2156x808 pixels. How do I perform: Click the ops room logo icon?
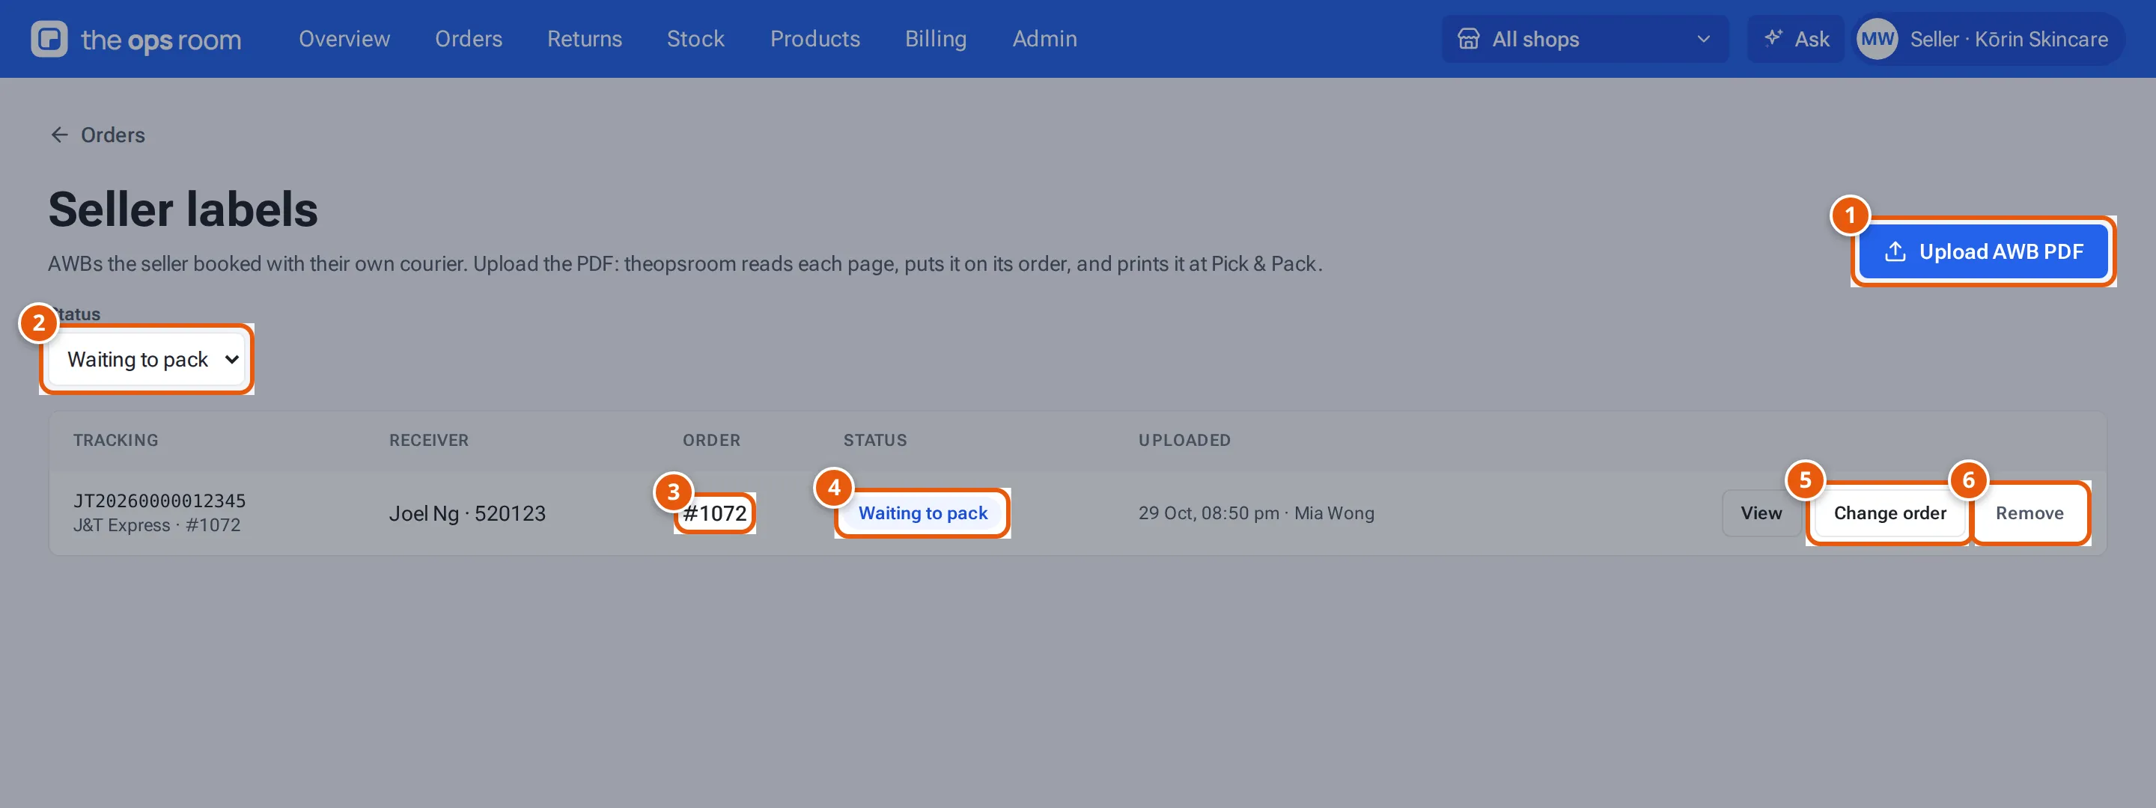click(49, 38)
